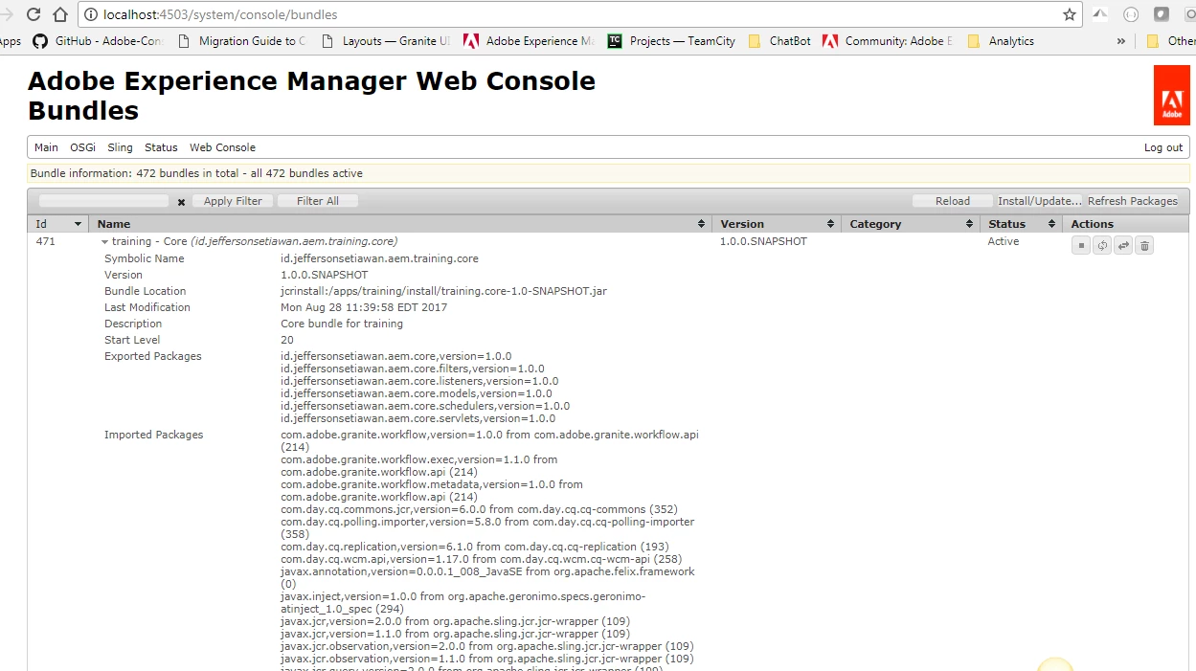Open Projects — TeamCity bookmark
Screen dimensions: 1196x671
(x=671, y=41)
